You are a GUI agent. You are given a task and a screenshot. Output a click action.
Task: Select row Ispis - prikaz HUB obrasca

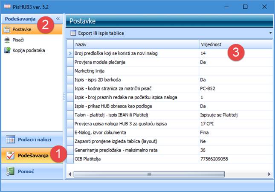(x=170, y=106)
